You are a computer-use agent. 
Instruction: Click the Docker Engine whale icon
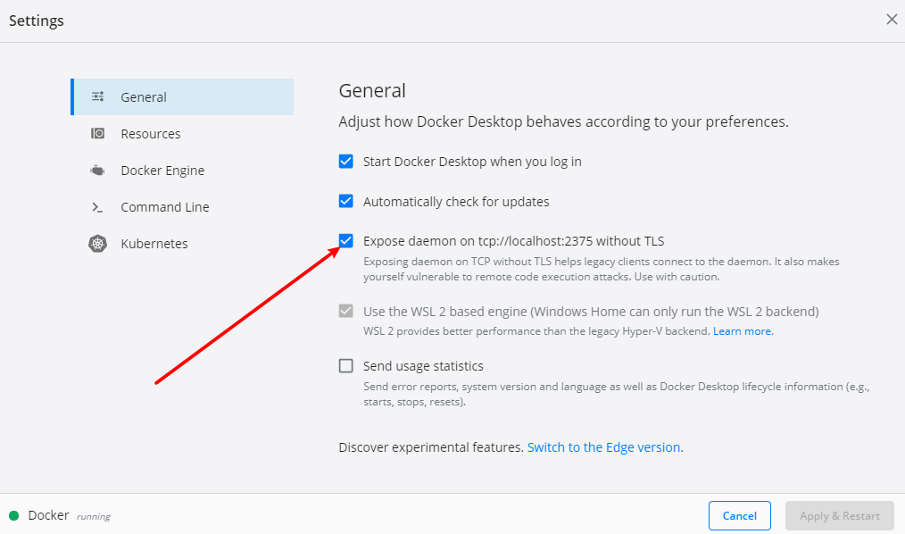point(97,170)
